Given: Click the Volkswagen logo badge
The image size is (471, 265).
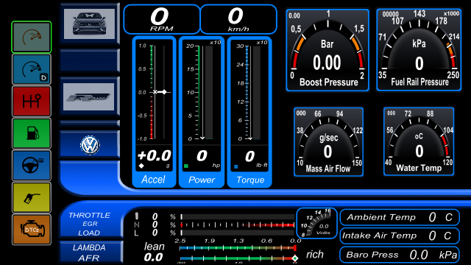Looking at the screenshot, I should coord(90,146).
